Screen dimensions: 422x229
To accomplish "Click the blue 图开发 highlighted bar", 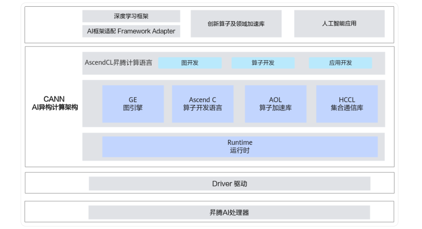I will tap(190, 62).
